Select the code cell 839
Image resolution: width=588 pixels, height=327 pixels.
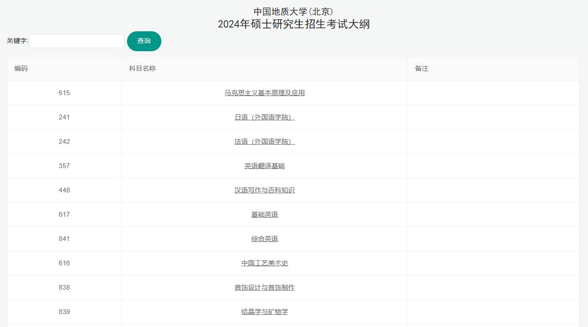coord(64,312)
